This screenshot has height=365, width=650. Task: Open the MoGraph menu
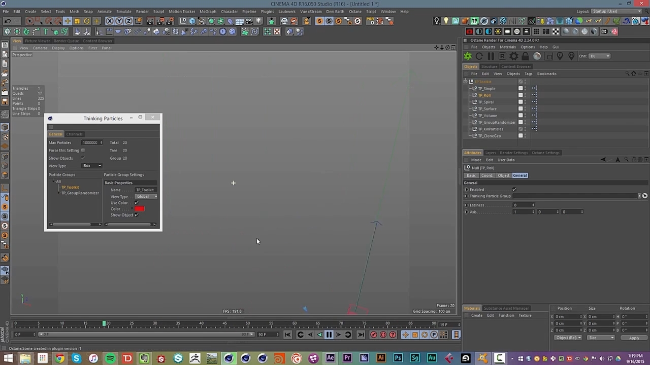tap(207, 11)
